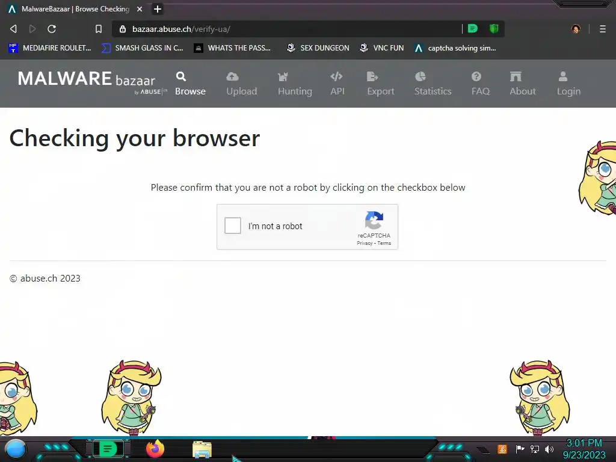Open a new browser tab
This screenshot has width=616, height=462.
158,9
